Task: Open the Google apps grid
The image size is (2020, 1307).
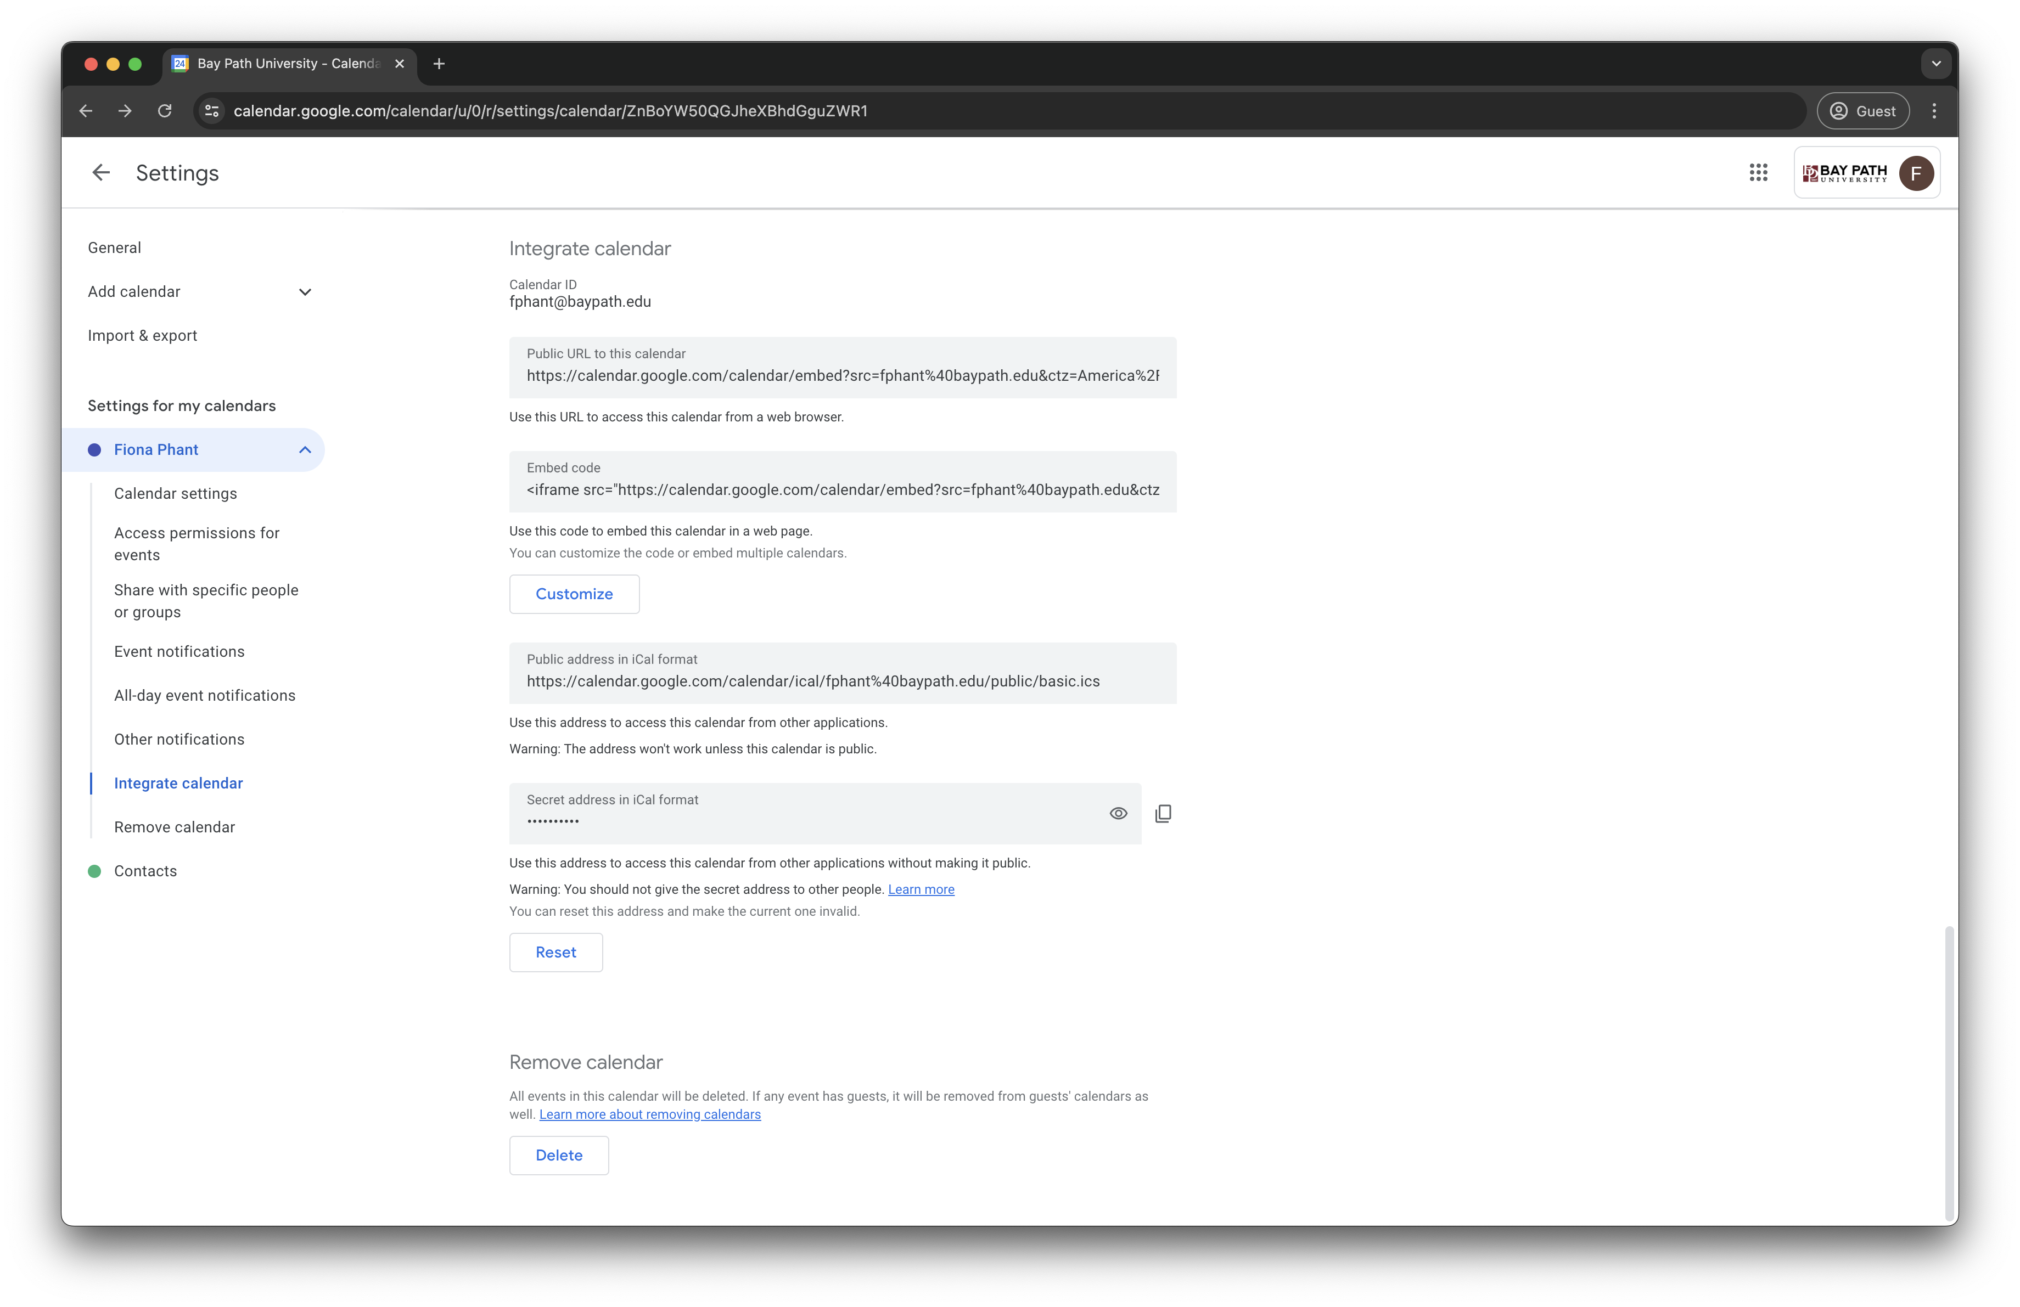Action: 1758,173
